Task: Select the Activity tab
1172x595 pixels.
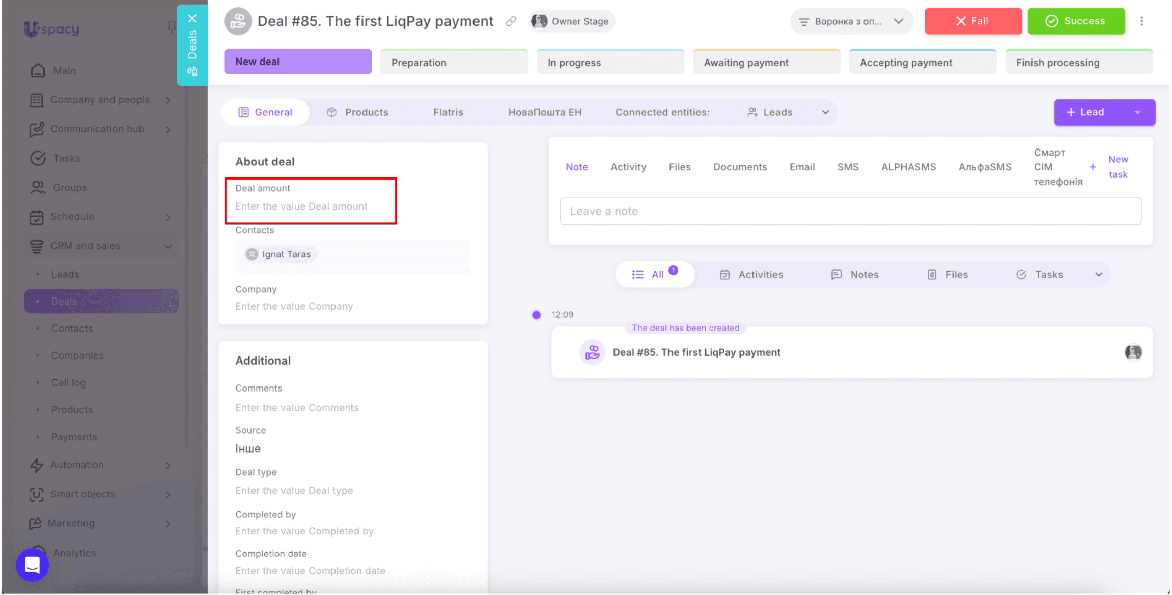Action: pos(628,167)
